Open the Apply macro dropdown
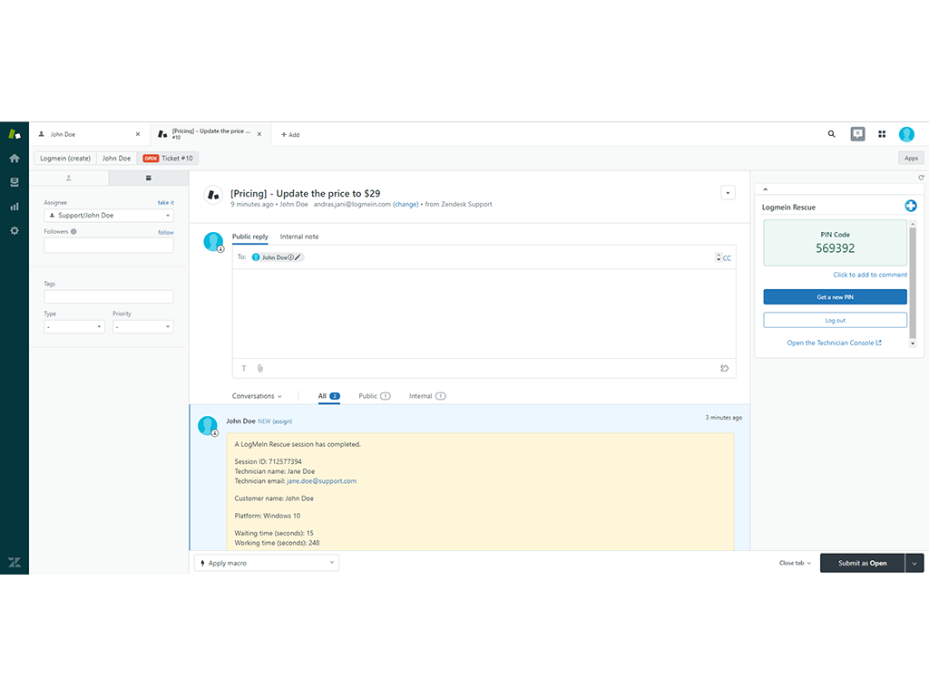929x696 pixels. pos(267,563)
